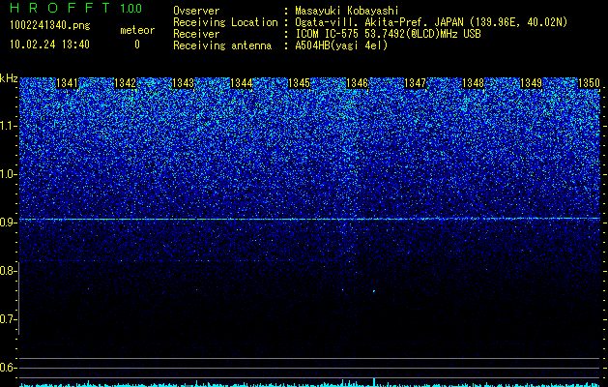Screen dimensions: 608x387
Task: Click the kHz axis unit label
Action: [x=9, y=78]
